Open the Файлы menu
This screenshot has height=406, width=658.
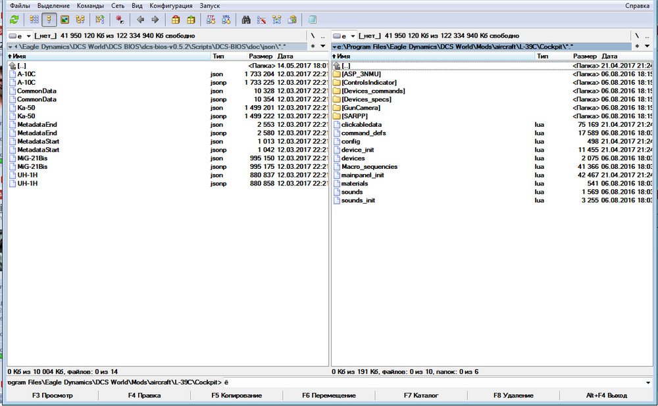tap(20, 6)
